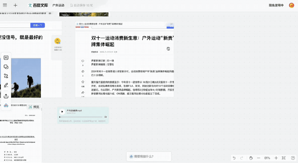Click the 户外运动 document title
Screen dimensions: 298x163
coord(58,5)
